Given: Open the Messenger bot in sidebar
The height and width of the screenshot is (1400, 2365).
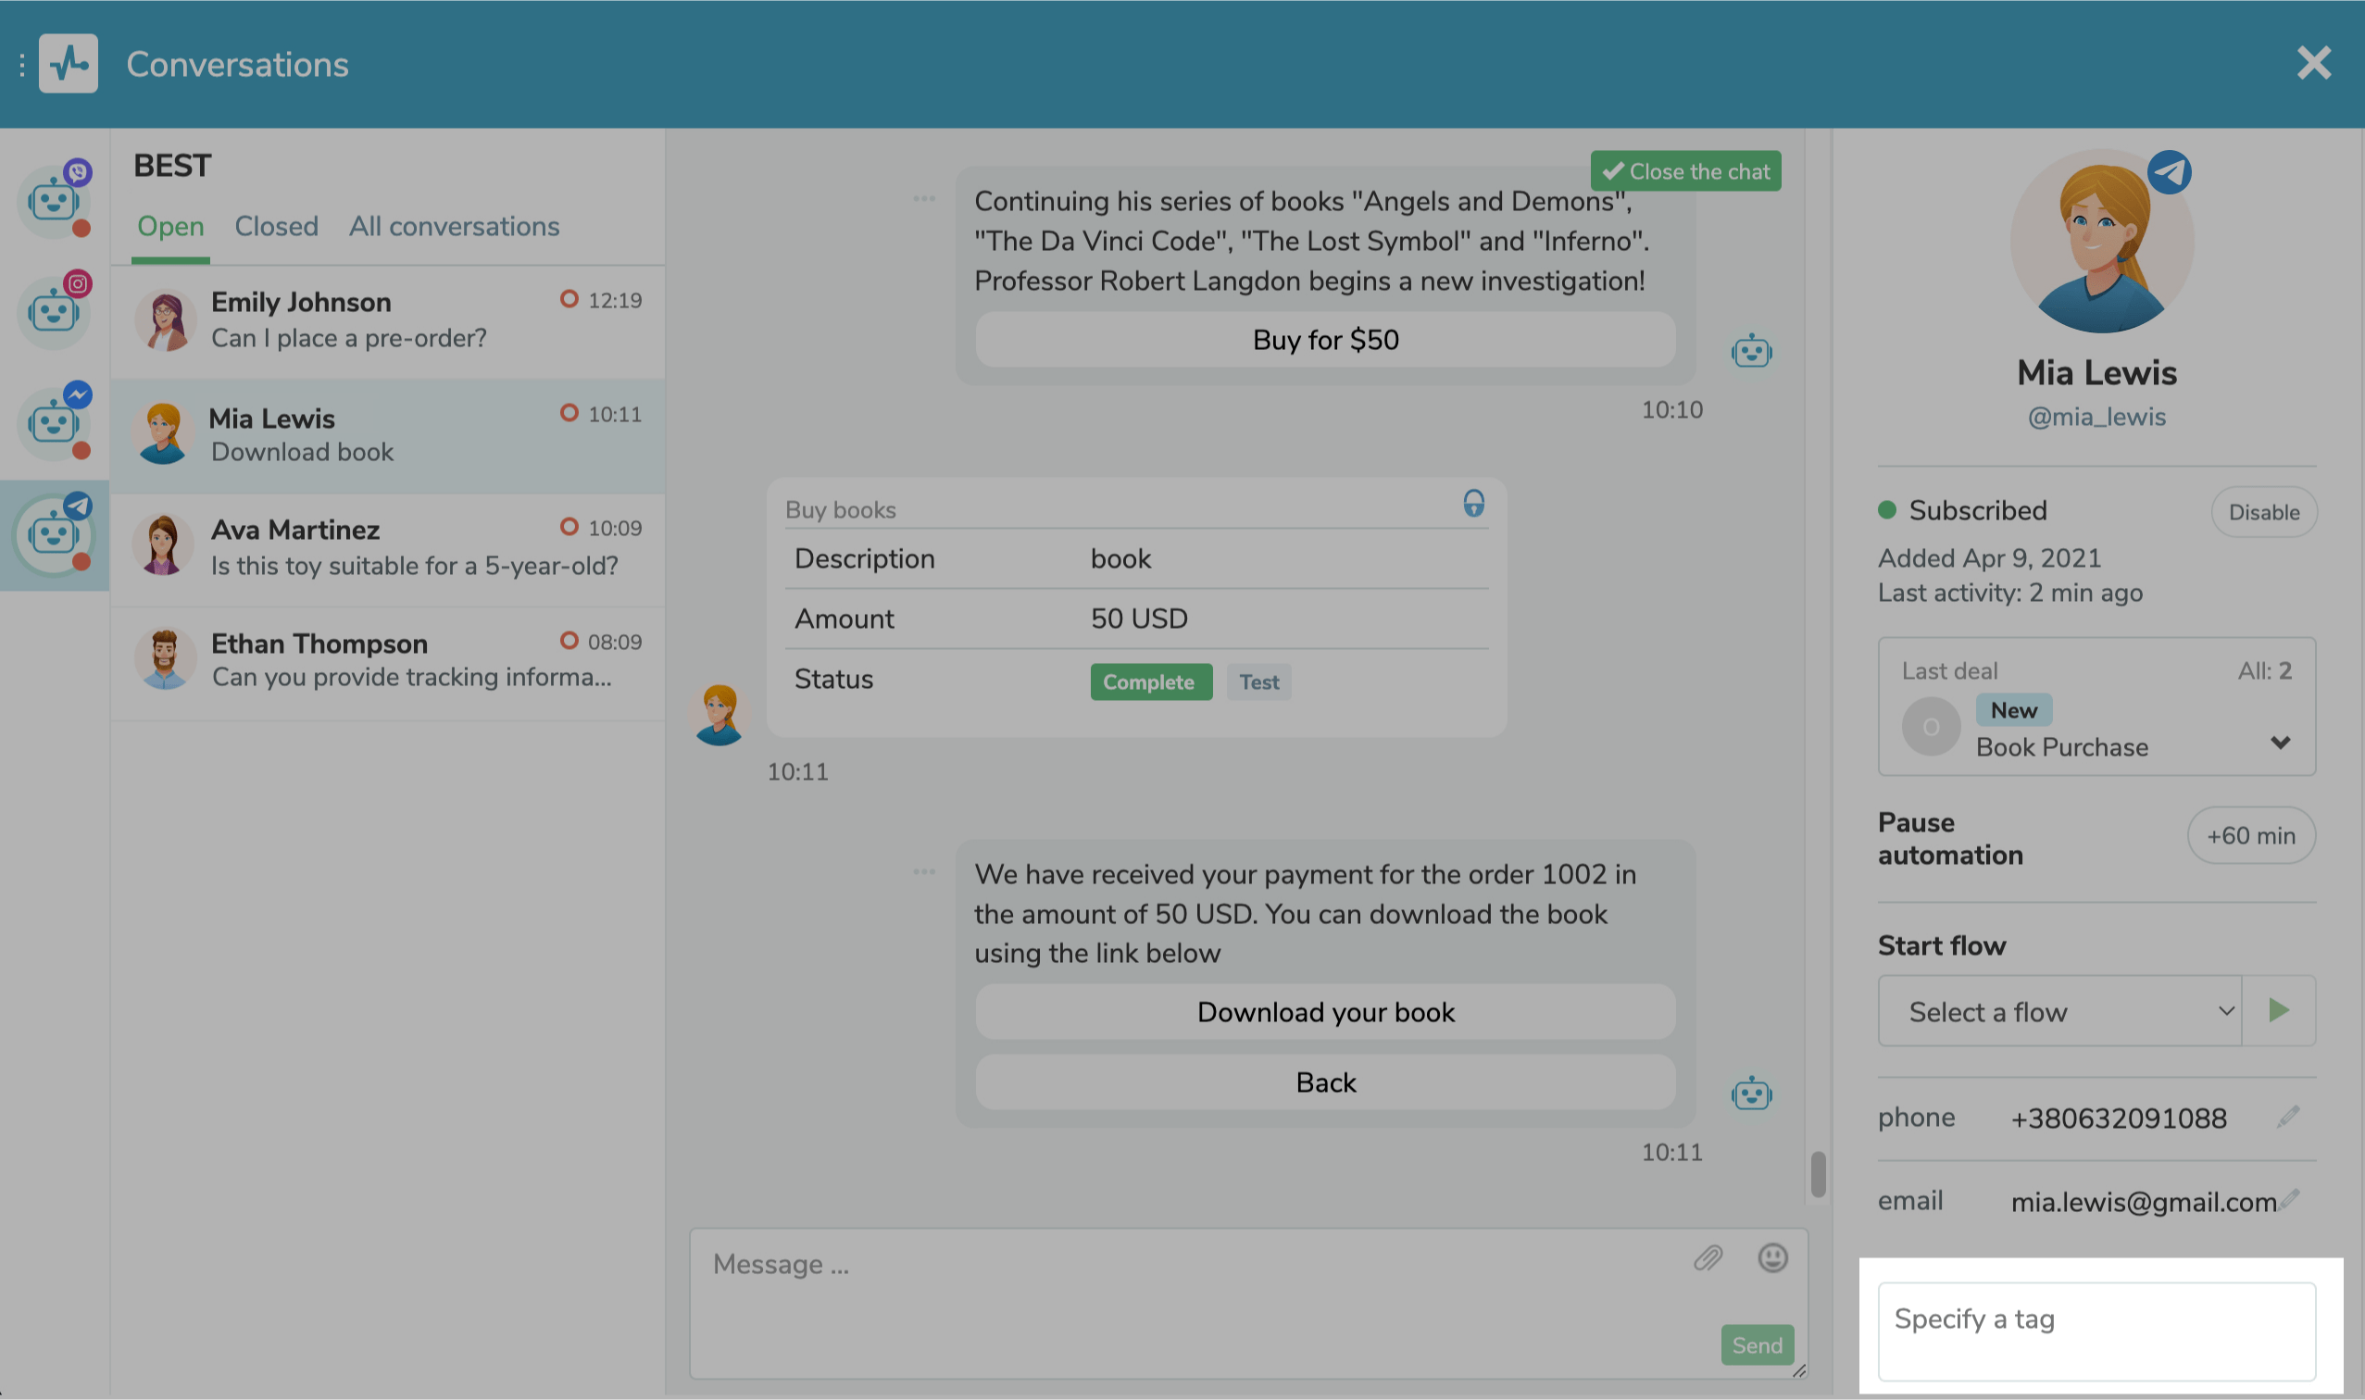Looking at the screenshot, I should click(x=54, y=423).
